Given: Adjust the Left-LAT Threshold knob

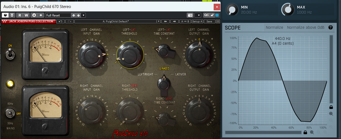Looking at the screenshot, I should 130,55.
